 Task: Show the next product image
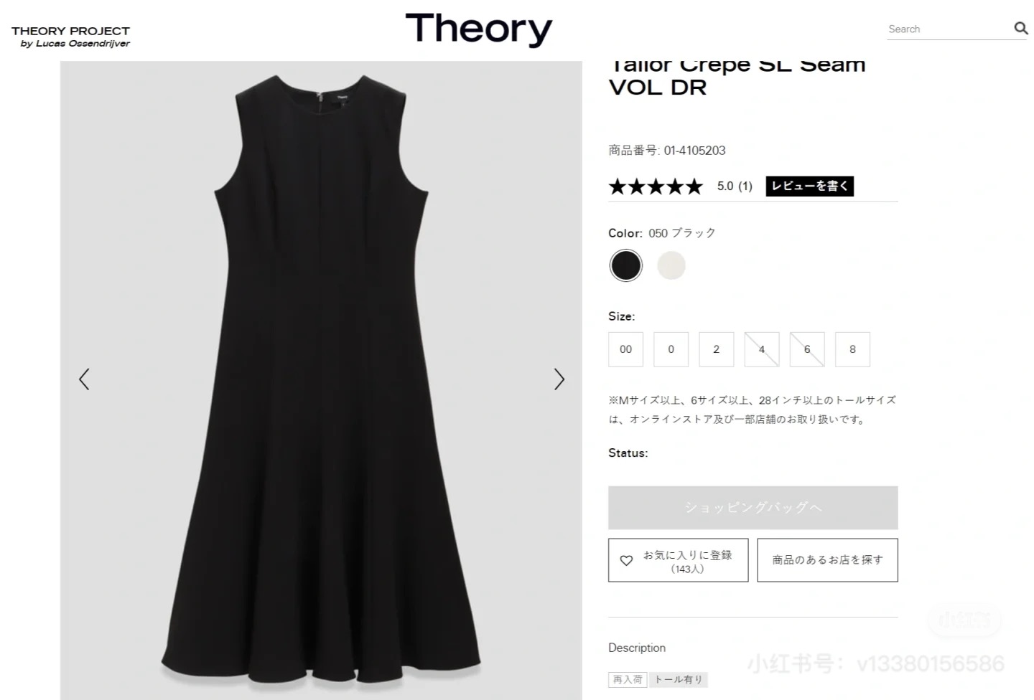point(559,379)
